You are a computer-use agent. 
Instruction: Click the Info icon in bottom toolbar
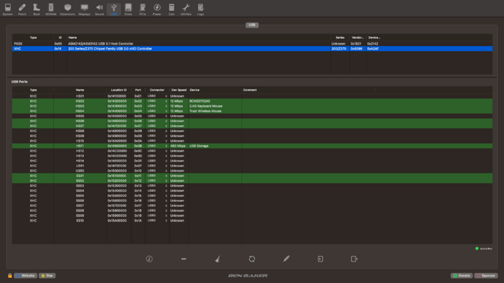point(149,258)
